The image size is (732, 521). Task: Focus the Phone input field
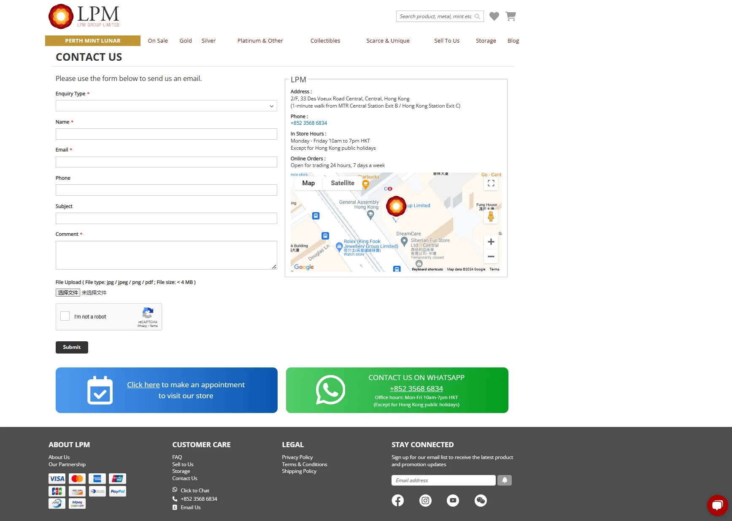pos(166,190)
